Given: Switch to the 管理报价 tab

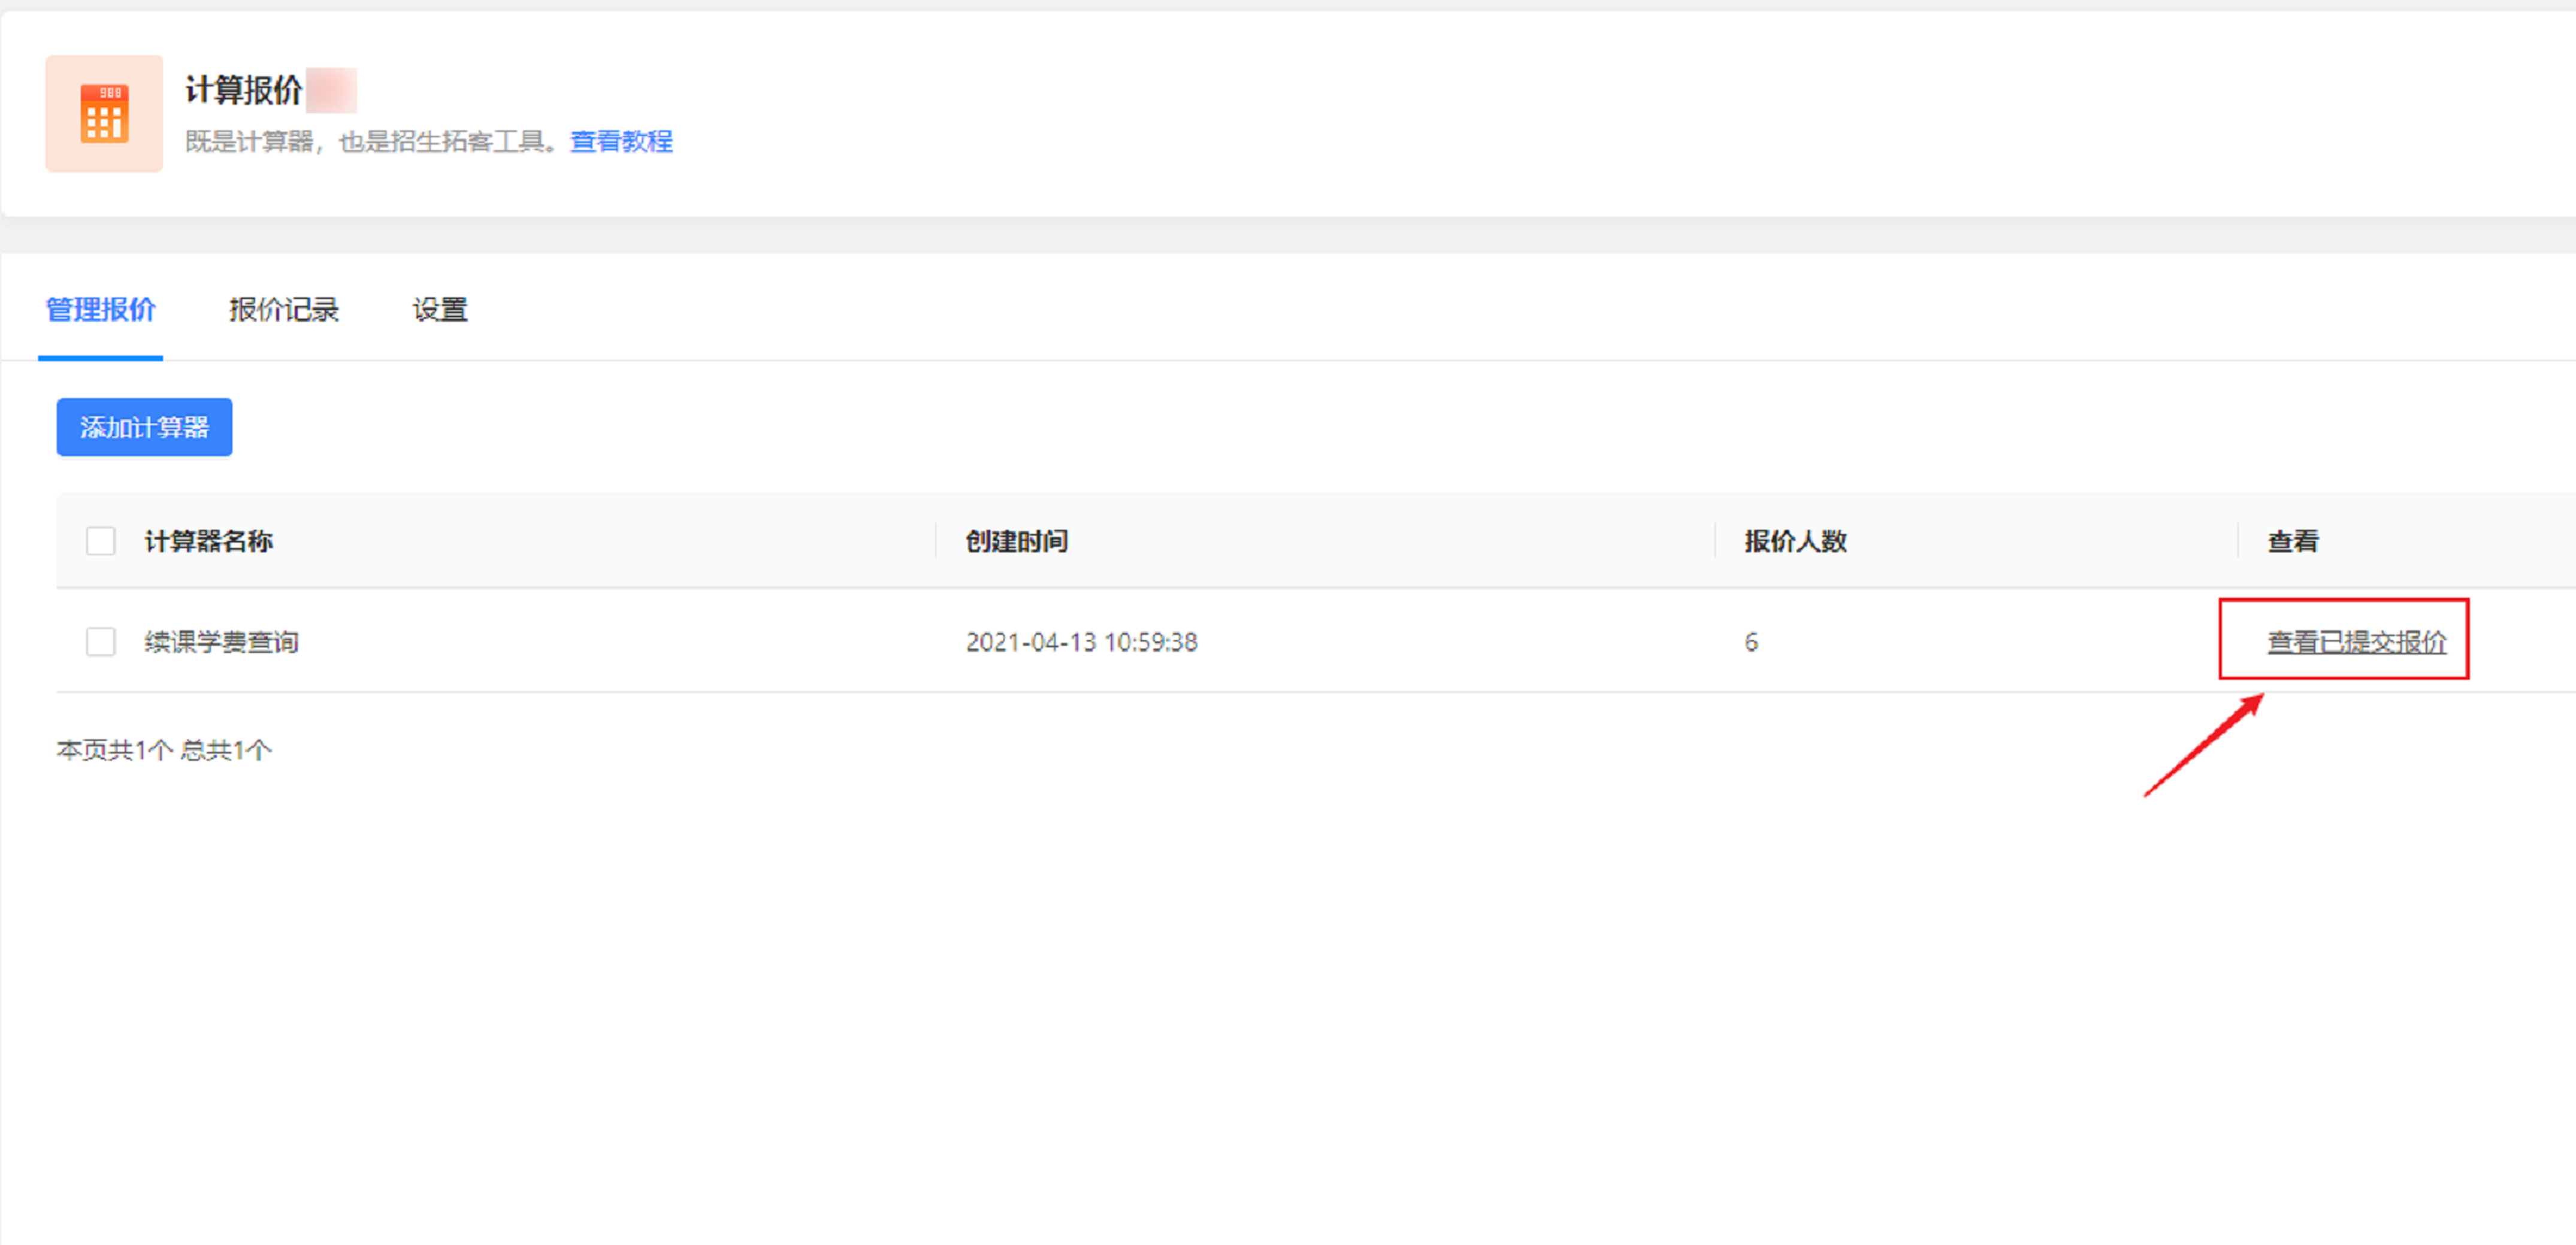Looking at the screenshot, I should (101, 310).
